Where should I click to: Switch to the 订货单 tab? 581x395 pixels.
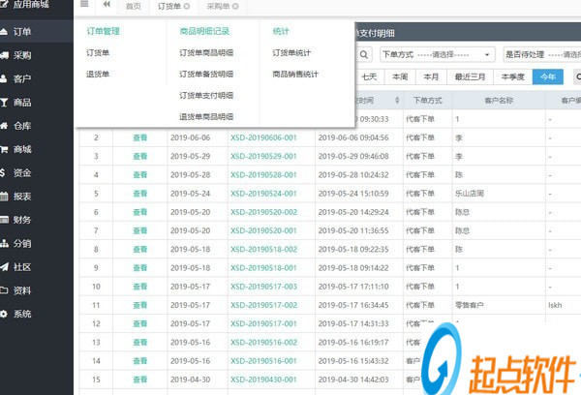pos(168,7)
